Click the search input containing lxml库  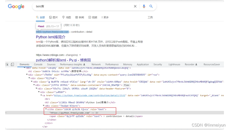coord(84,6)
